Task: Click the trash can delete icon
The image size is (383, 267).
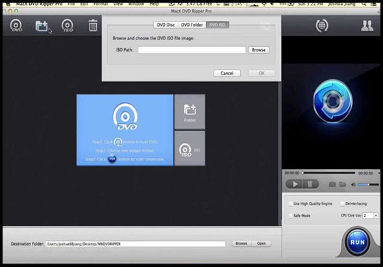Action: [93, 25]
